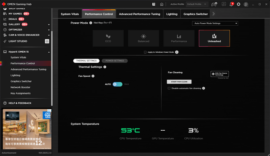This screenshot has width=270, height=156.
Task: Click the Cam & Voice Enhancer icon
Action: 5,35
